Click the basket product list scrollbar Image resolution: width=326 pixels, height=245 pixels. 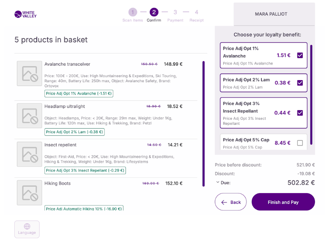pyautogui.click(x=204, y=127)
